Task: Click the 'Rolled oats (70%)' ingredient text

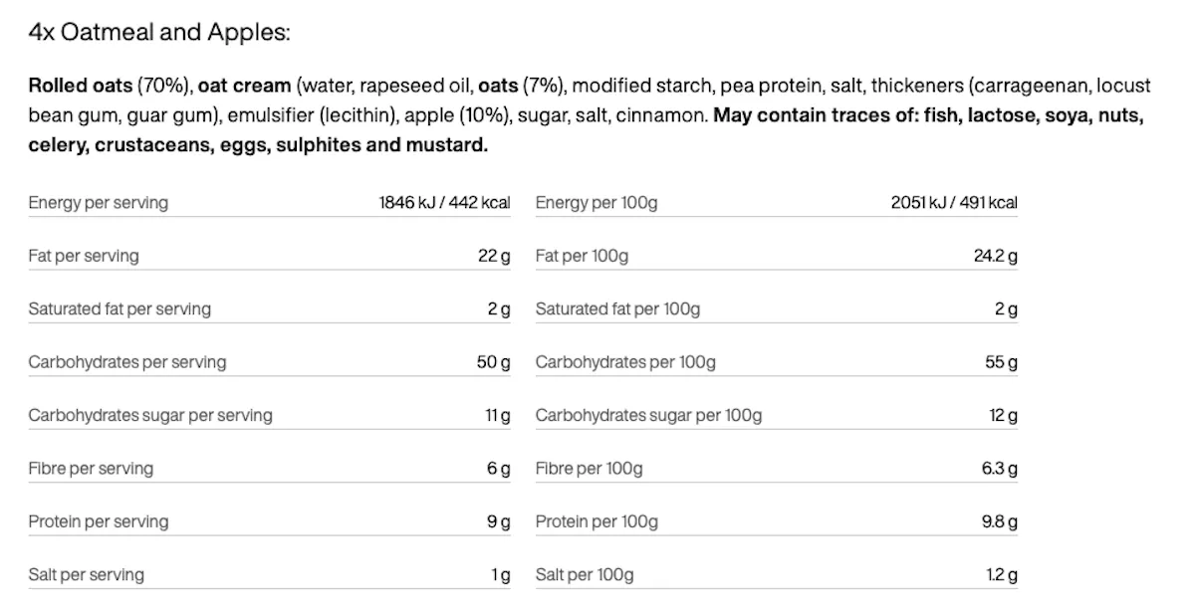Action: 102,87
